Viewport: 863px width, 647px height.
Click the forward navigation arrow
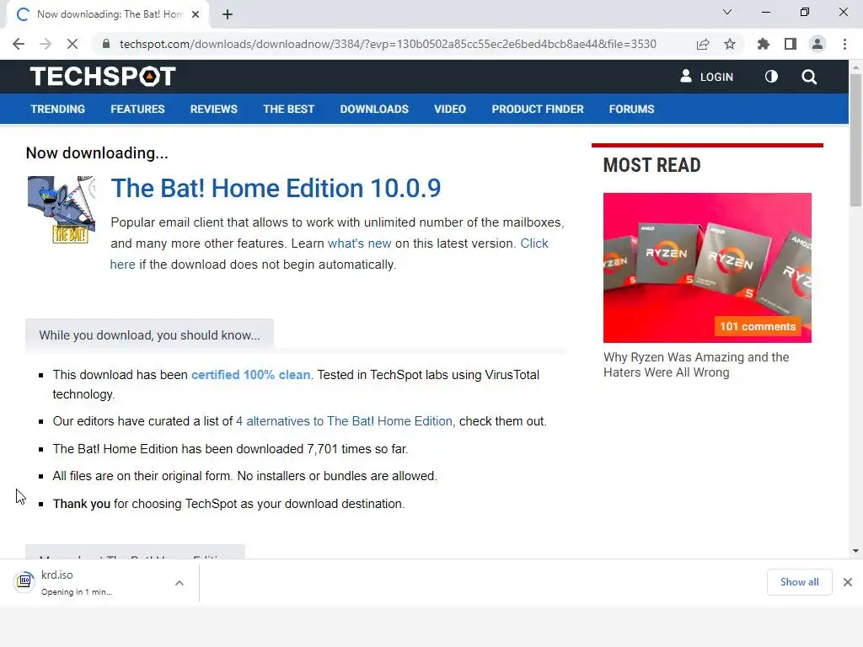tap(46, 44)
